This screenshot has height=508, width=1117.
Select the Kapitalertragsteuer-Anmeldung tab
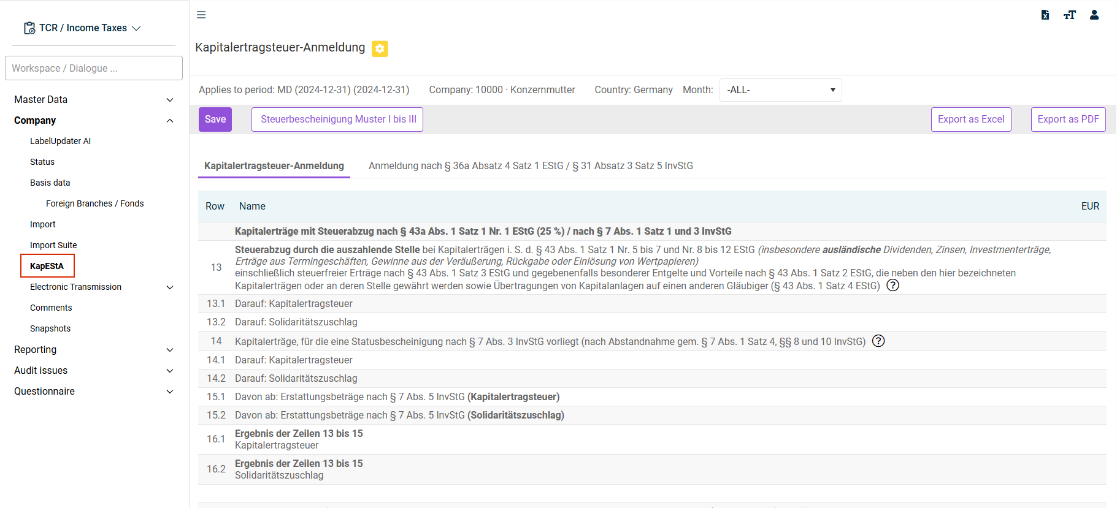[274, 165]
